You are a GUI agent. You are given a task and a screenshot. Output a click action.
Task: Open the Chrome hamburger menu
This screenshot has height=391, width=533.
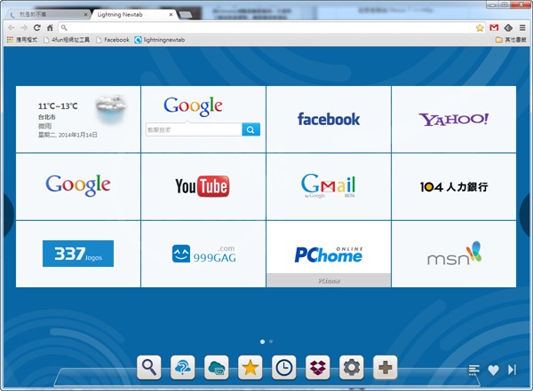522,27
